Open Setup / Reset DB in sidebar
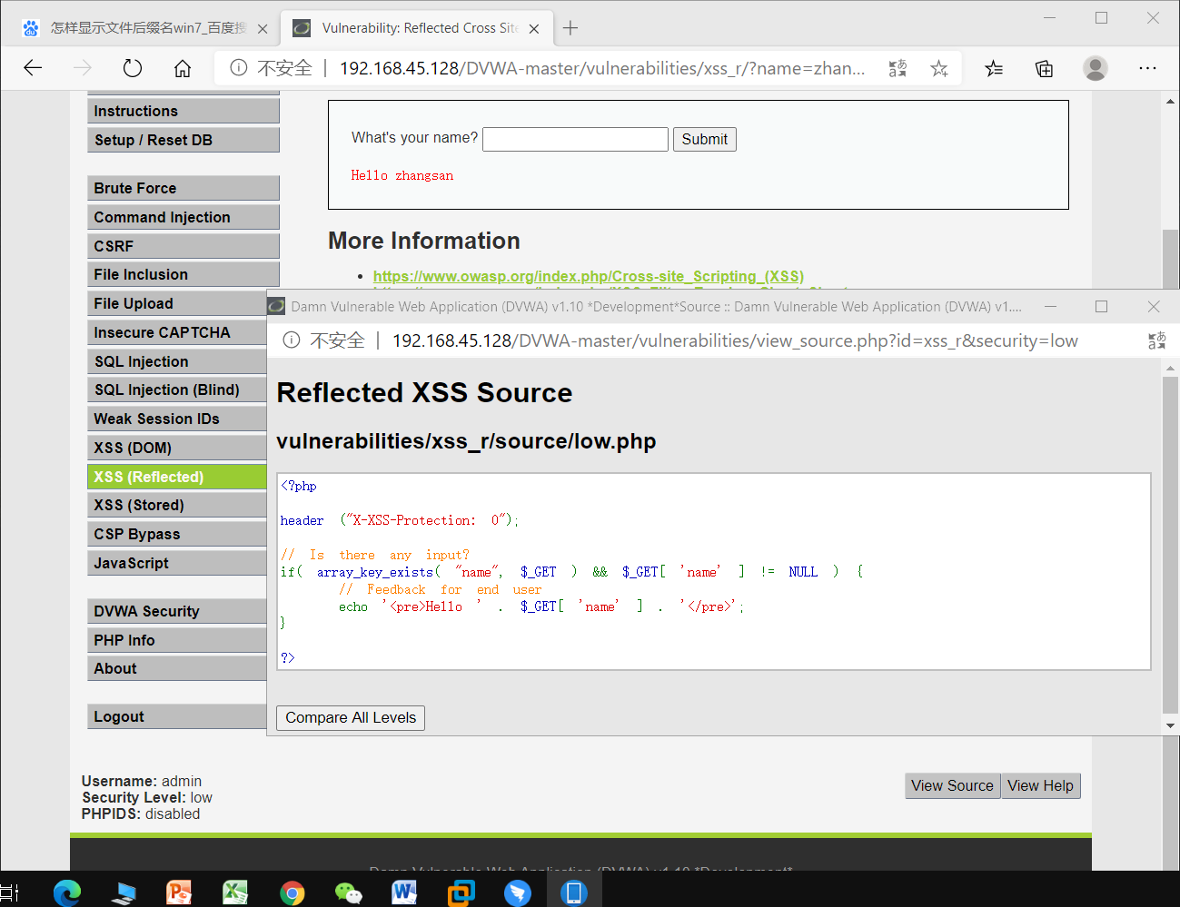1180x907 pixels. (183, 140)
